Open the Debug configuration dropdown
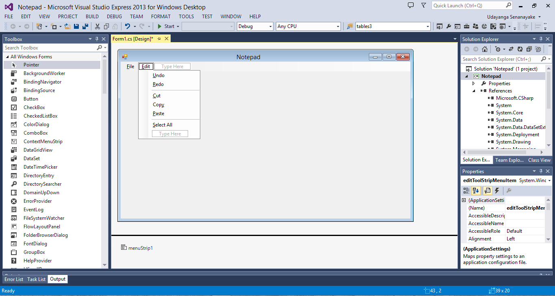 (270, 26)
